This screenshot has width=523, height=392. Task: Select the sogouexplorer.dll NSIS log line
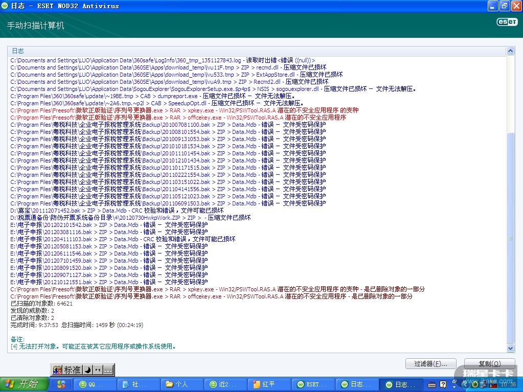pyautogui.click(x=213, y=89)
